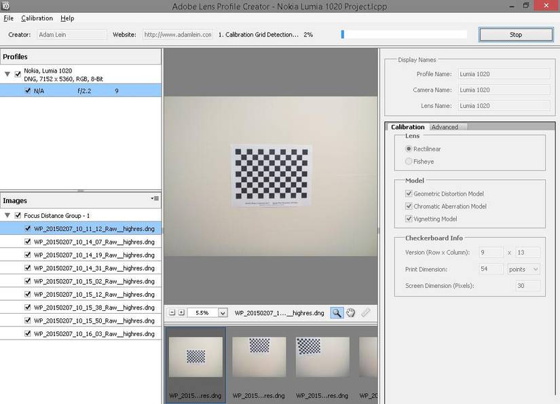Select the Hand pan tool
The width and height of the screenshot is (560, 404).
(351, 313)
